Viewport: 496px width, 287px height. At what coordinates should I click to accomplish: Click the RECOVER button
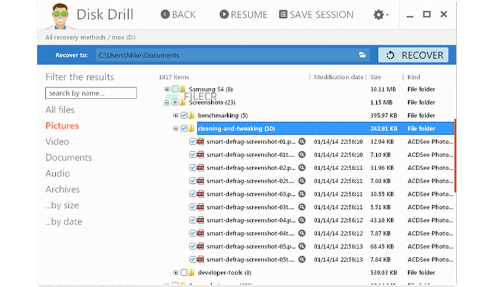click(413, 55)
